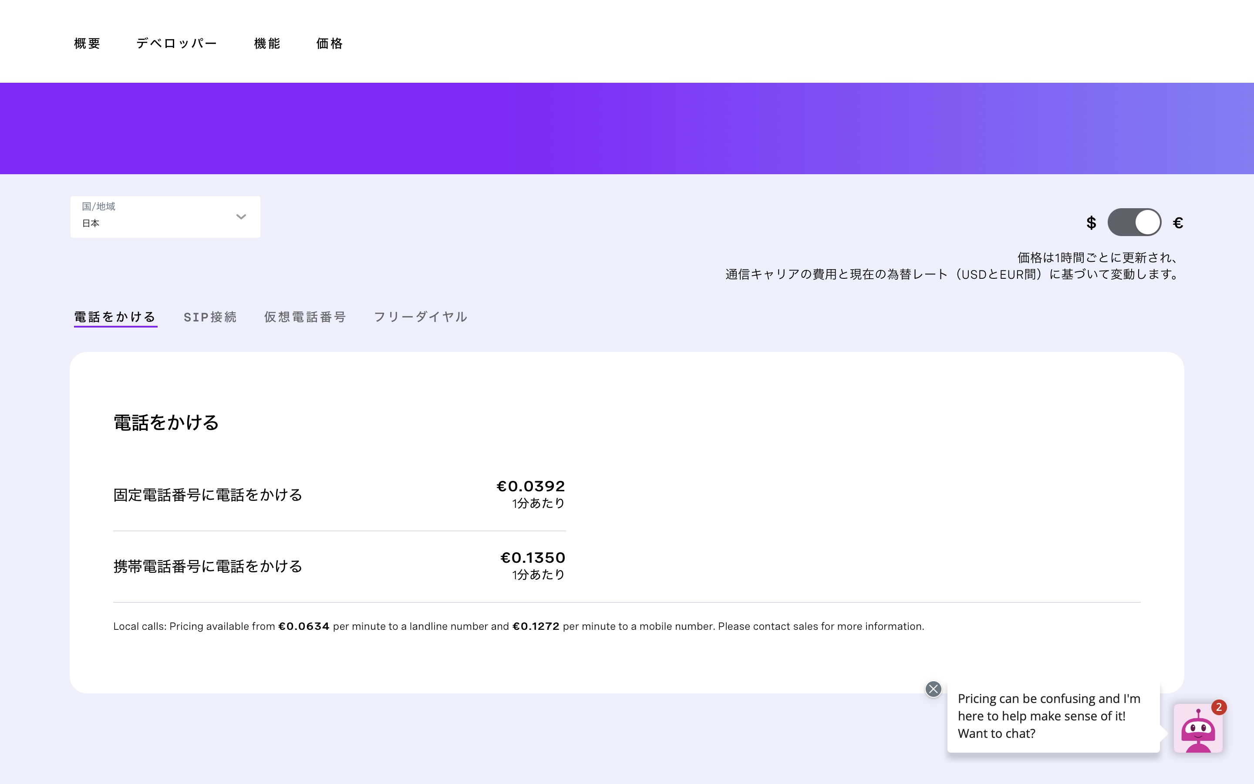Image resolution: width=1254 pixels, height=784 pixels.
Task: Click the 概要 navigation item
Action: click(87, 44)
